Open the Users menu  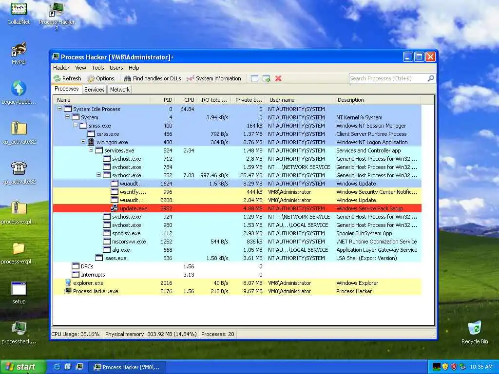click(116, 68)
